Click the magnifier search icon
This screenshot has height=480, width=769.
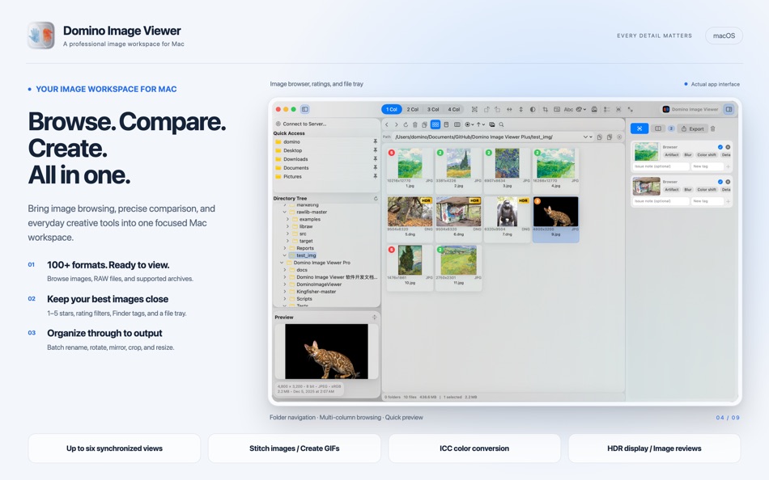(501, 124)
